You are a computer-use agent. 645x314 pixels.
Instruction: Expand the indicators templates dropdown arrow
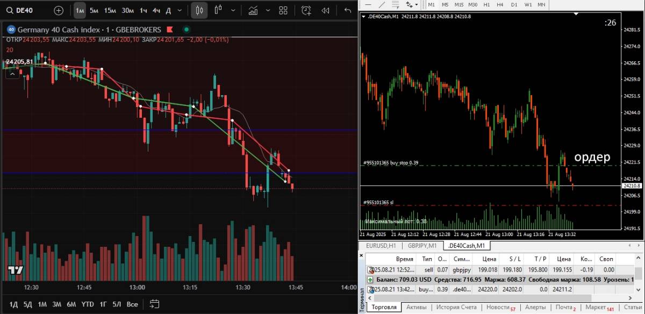tap(268, 10)
